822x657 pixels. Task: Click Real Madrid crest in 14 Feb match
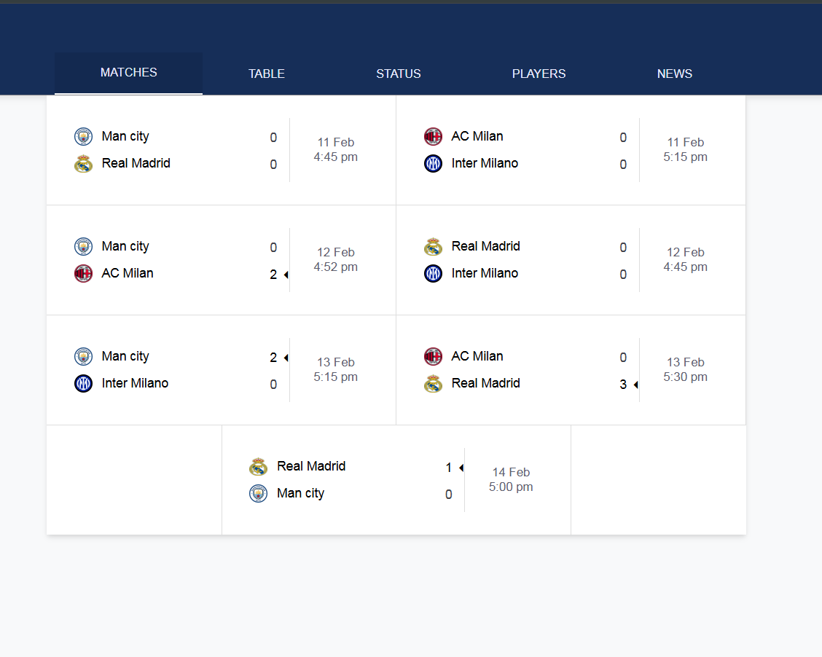pyautogui.click(x=259, y=467)
